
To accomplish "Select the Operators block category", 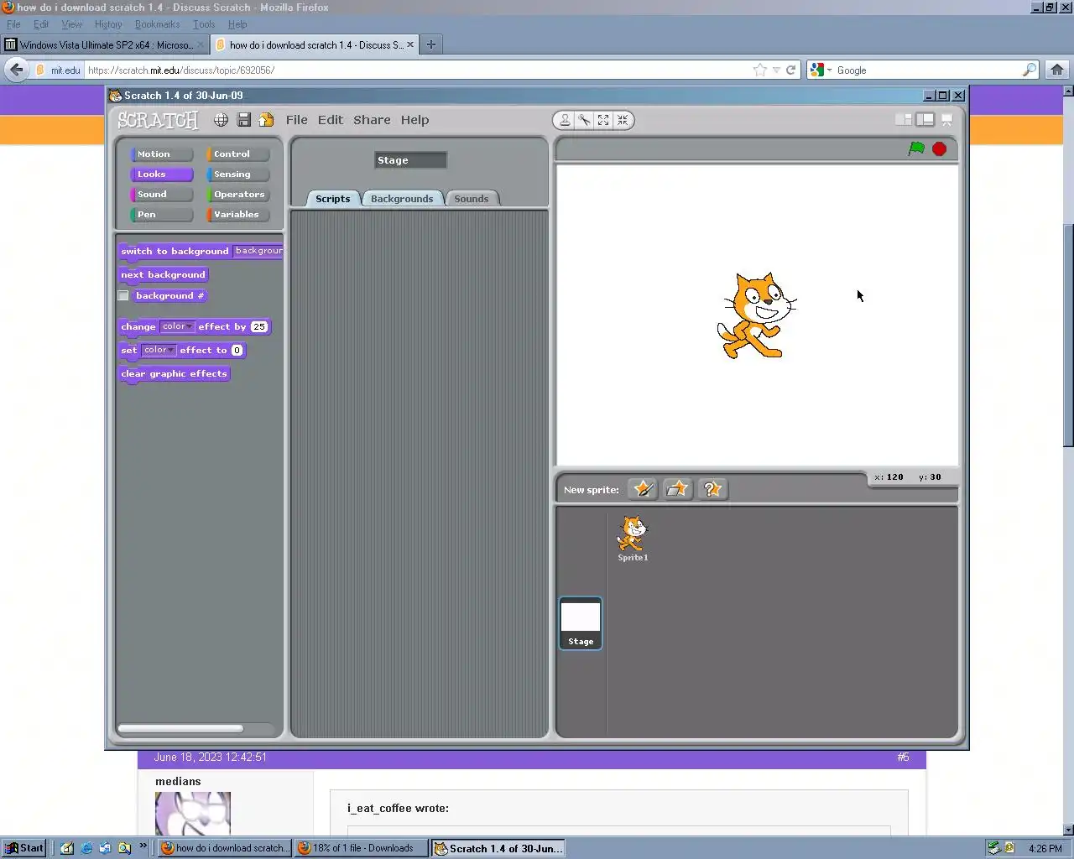I will (238, 195).
